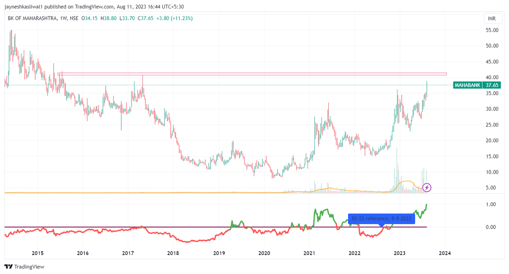This screenshot has width=509, height=274.
Task: Click the change value +3.80 (+11.23%)
Action: point(173,19)
